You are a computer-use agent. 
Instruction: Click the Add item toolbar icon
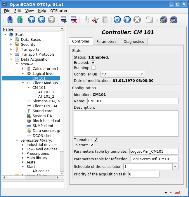[64, 20]
